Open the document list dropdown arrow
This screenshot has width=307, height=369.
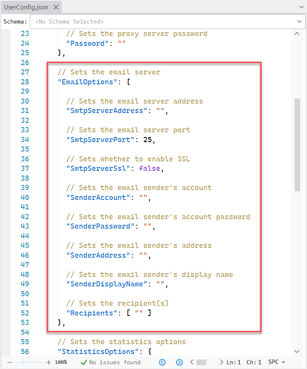click(300, 7)
